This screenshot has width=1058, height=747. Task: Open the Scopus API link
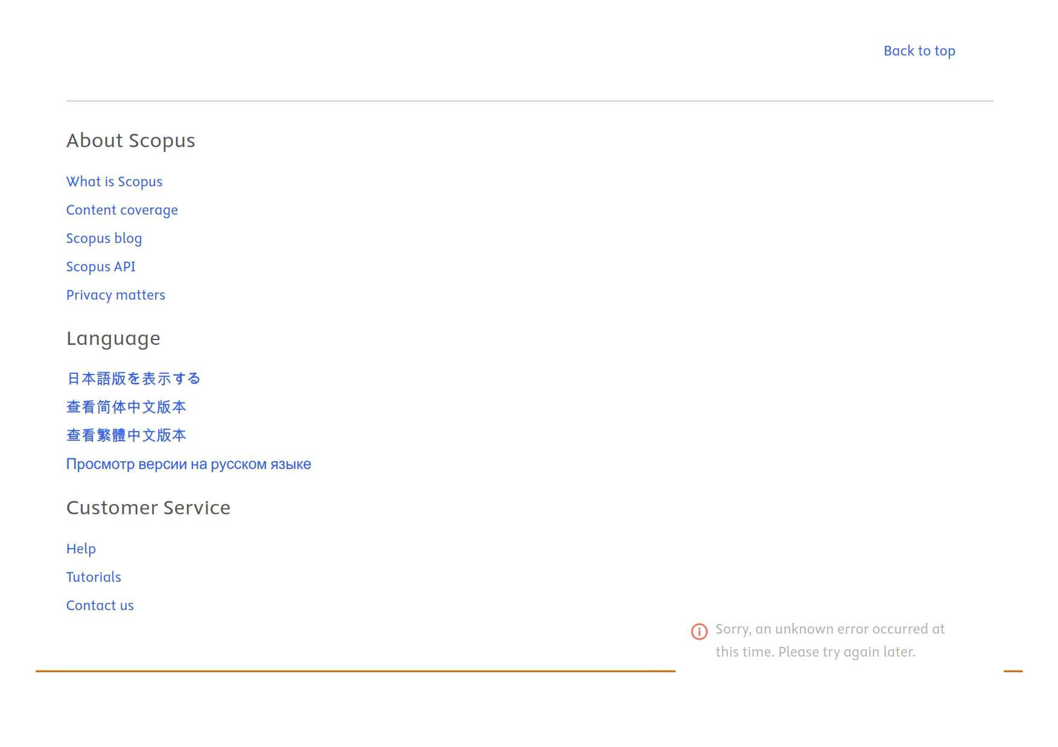[101, 266]
